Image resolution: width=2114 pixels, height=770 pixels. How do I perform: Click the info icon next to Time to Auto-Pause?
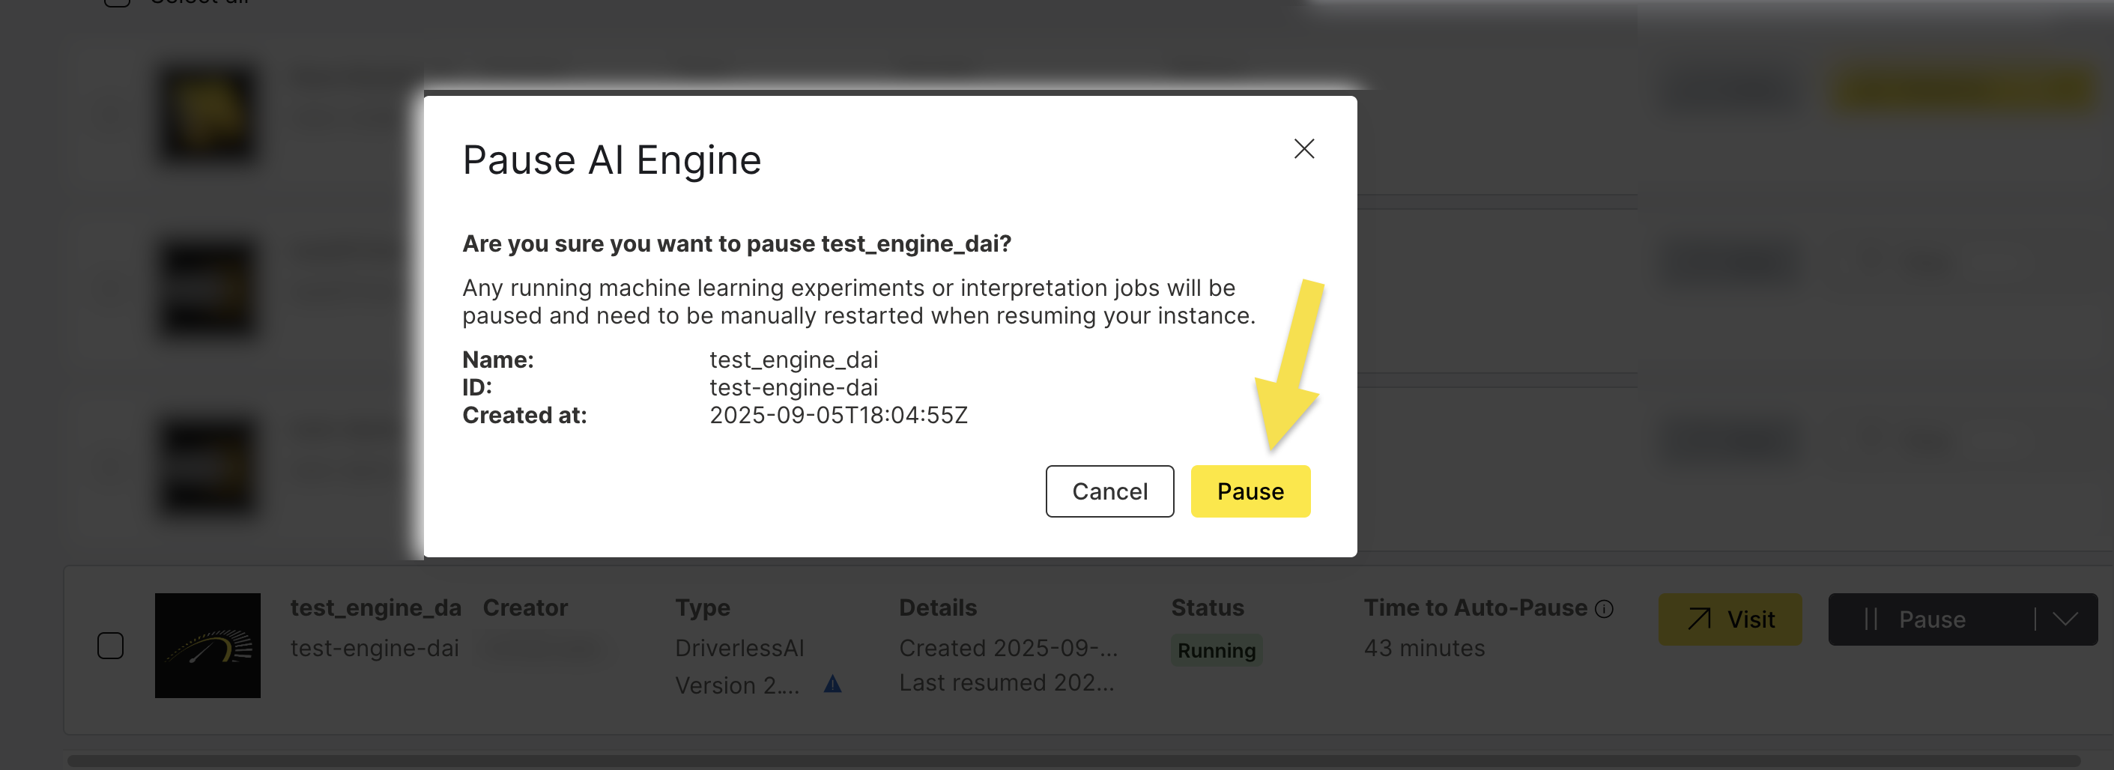click(x=1604, y=607)
